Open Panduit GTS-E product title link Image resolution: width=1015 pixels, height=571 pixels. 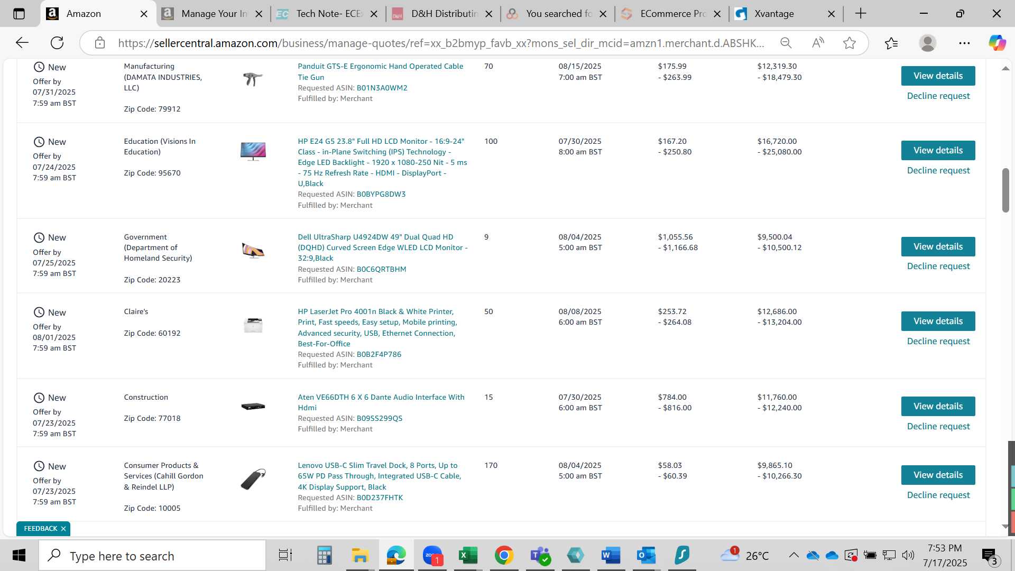click(380, 71)
